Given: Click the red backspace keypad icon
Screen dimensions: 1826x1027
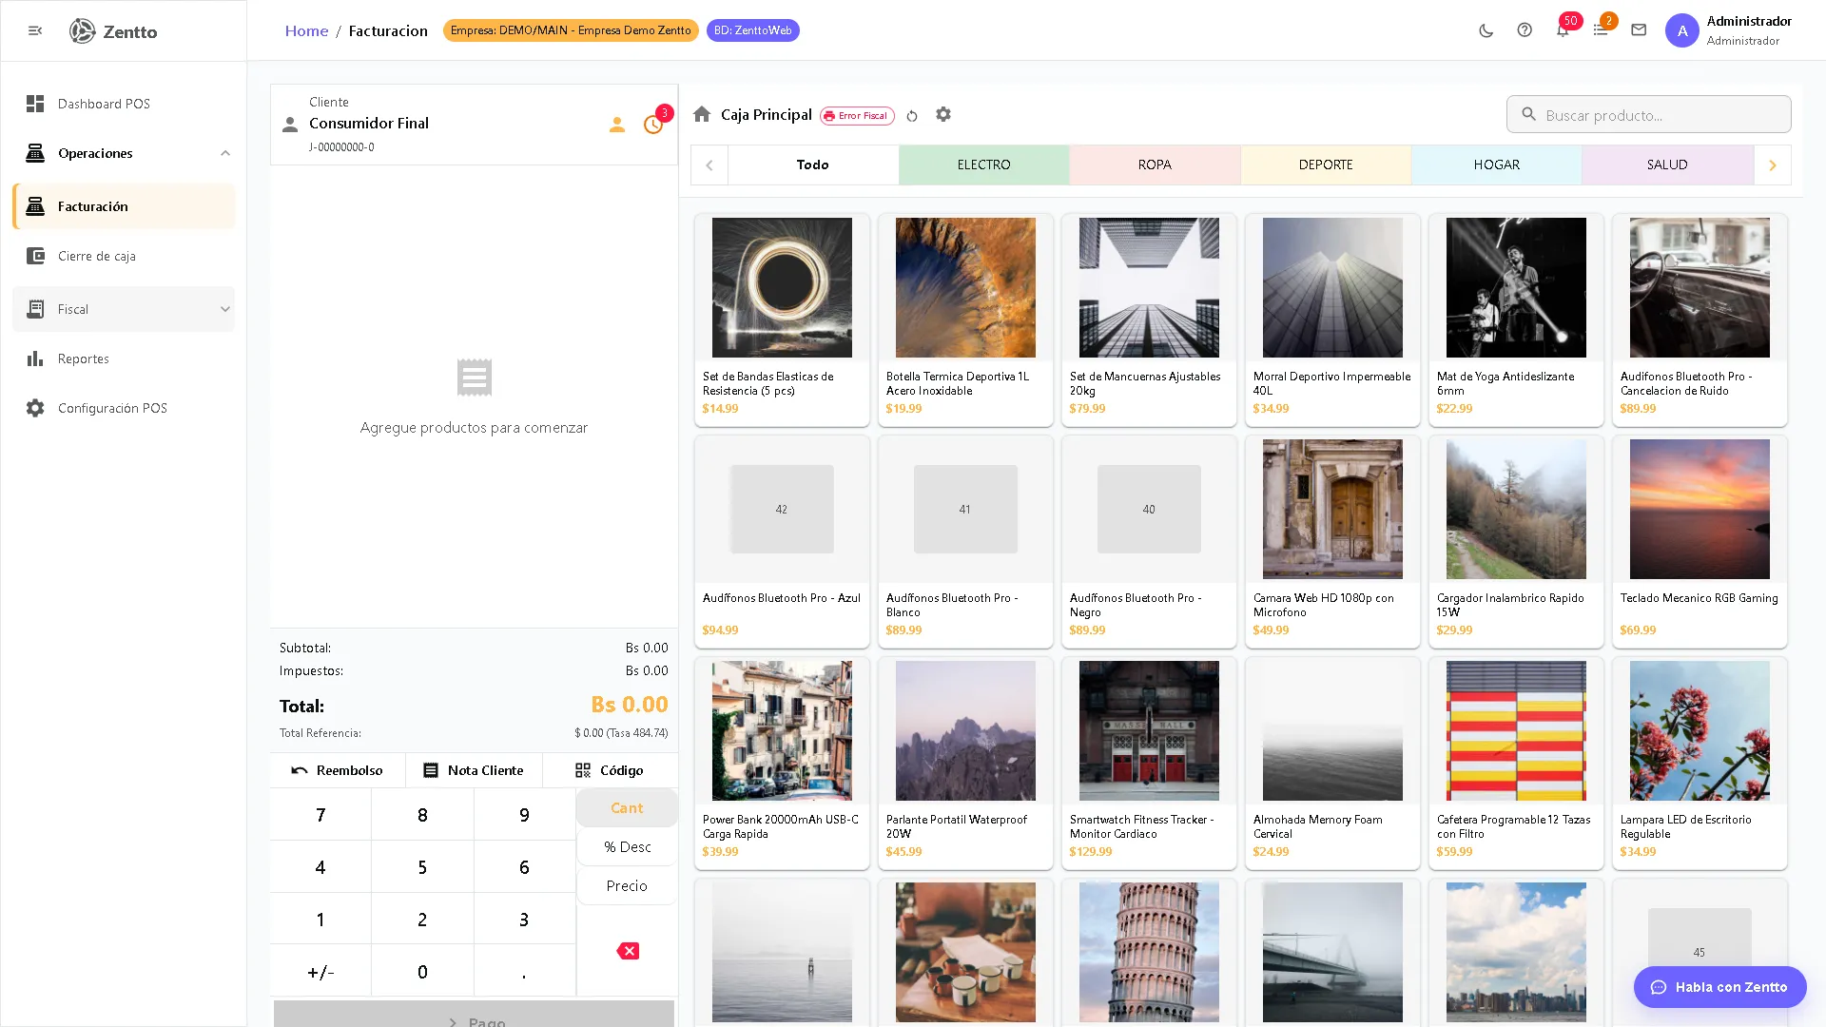Looking at the screenshot, I should tap(628, 951).
